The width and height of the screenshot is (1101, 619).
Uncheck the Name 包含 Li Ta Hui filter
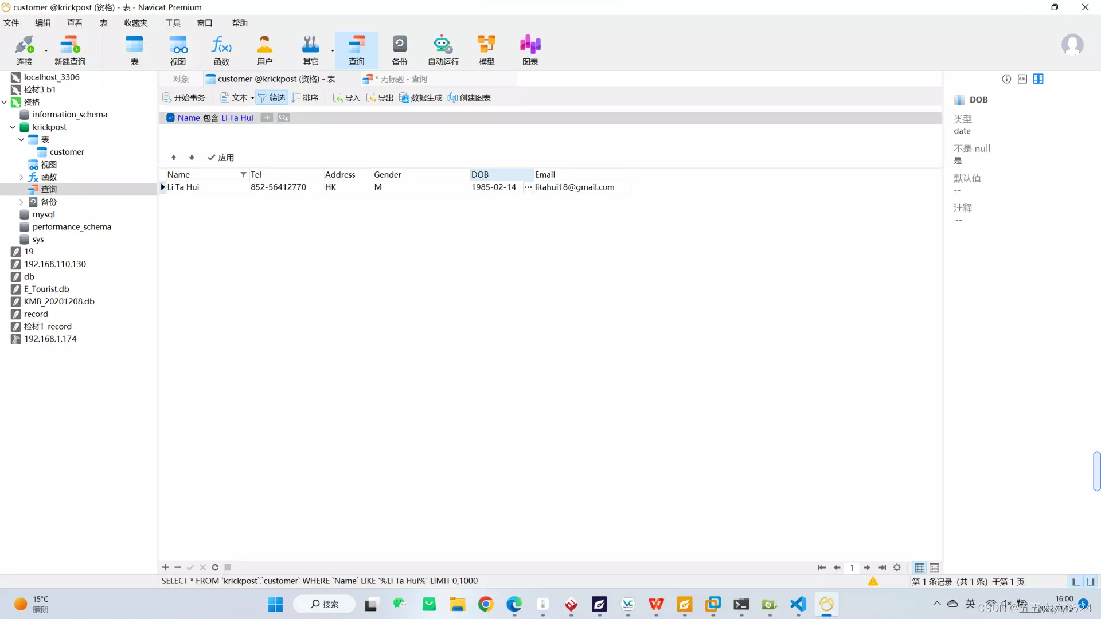(170, 118)
